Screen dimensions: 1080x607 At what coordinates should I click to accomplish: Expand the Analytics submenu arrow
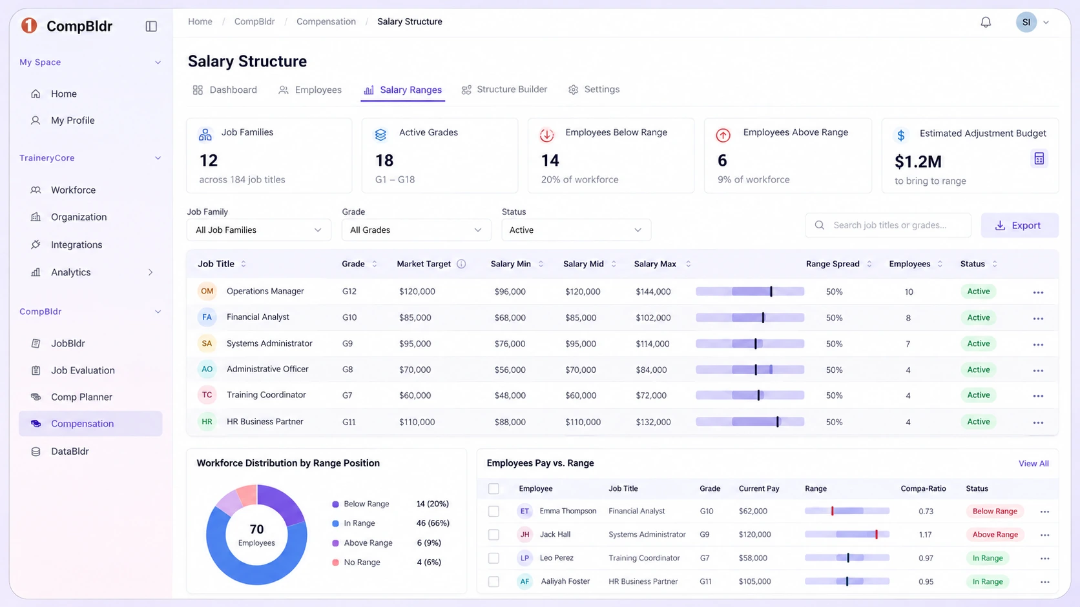(x=151, y=272)
